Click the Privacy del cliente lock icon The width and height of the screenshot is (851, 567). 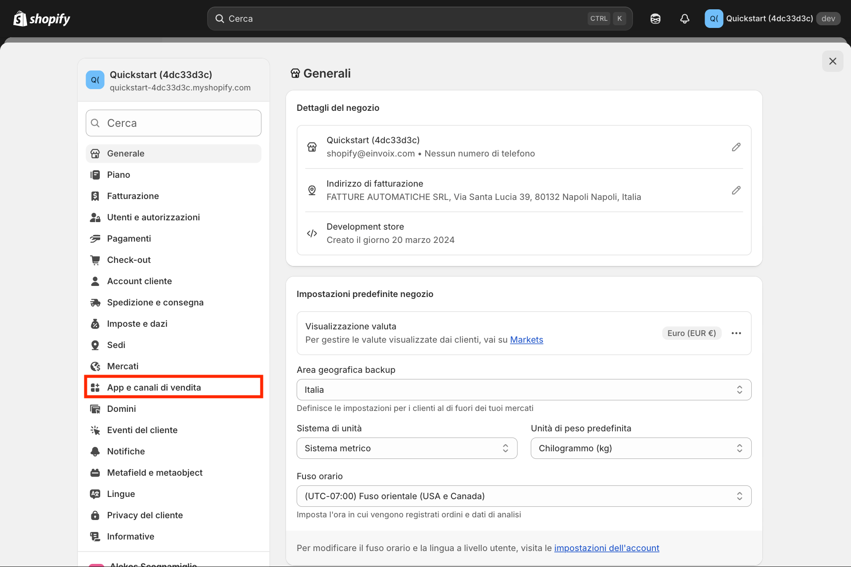tap(95, 515)
